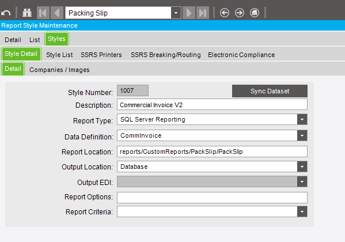
Task: Click the Style Number field 1007
Action: [x=132, y=90]
